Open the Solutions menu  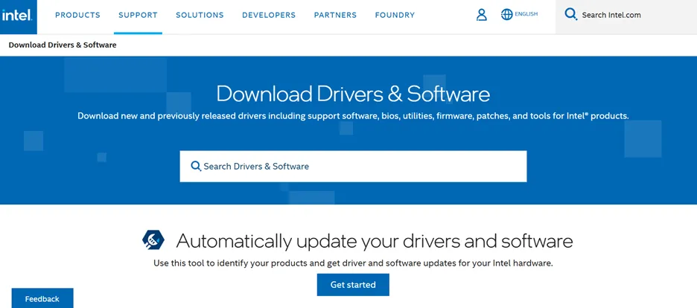pyautogui.click(x=200, y=15)
